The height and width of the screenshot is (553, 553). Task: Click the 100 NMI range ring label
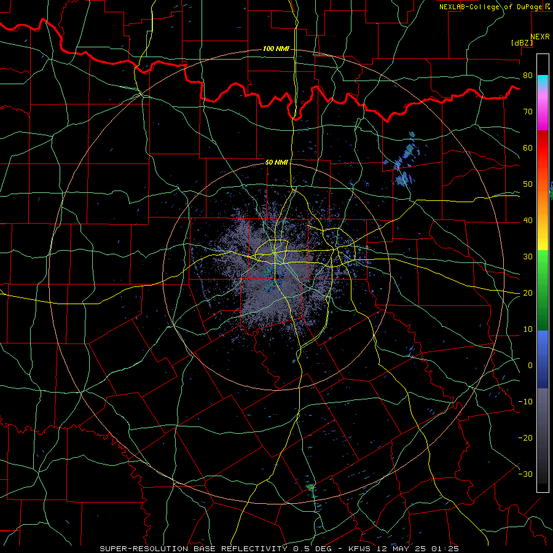click(276, 49)
